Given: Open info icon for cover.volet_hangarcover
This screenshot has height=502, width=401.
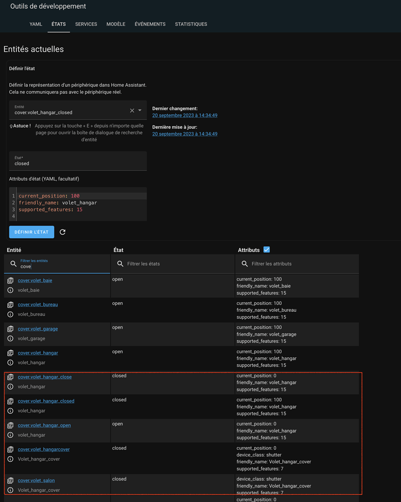Looking at the screenshot, I should coord(10,459).
